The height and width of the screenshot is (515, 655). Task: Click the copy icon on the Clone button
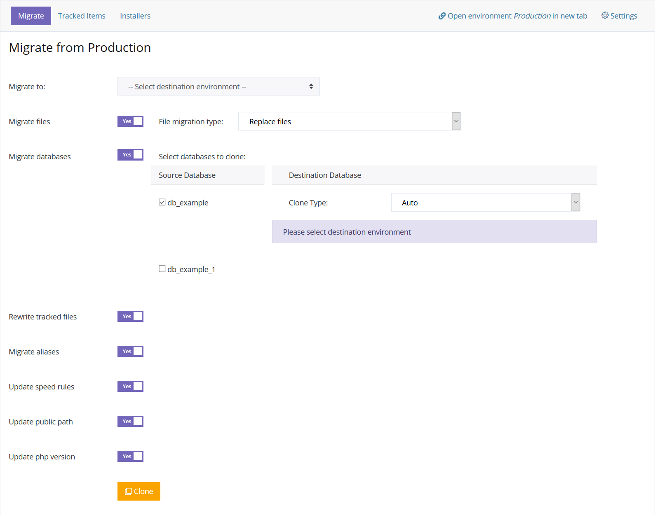tap(128, 491)
